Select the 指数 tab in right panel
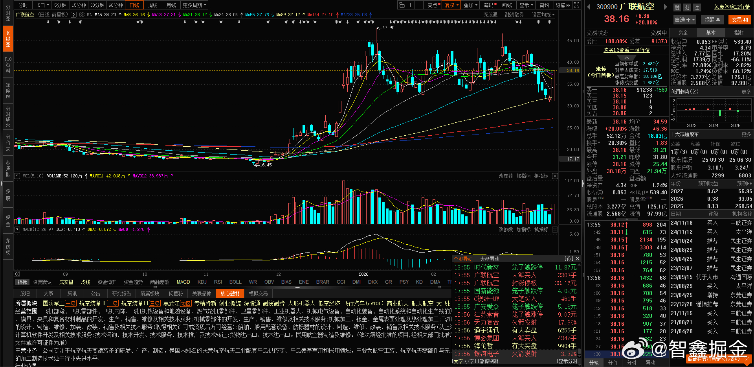754x367 pixels. [739, 33]
